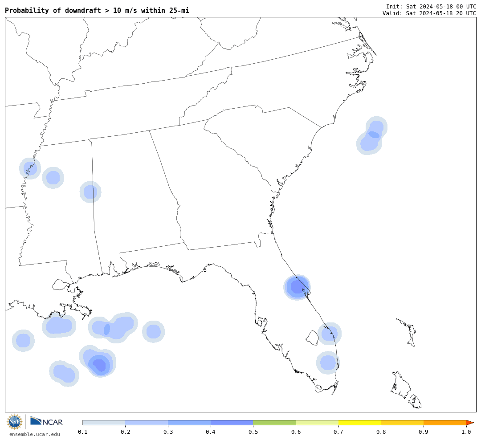Click the 0.5-0.6 green colorbar segment
Image resolution: width=481 pixels, height=440 pixels.
(274, 423)
